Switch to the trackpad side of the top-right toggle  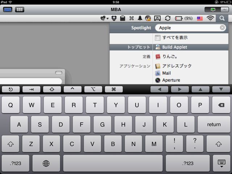[224, 10]
